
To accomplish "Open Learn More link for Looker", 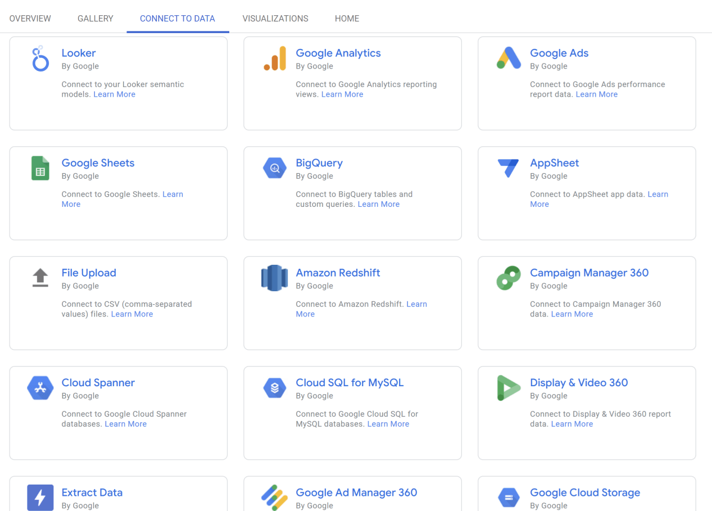I will pyautogui.click(x=114, y=94).
